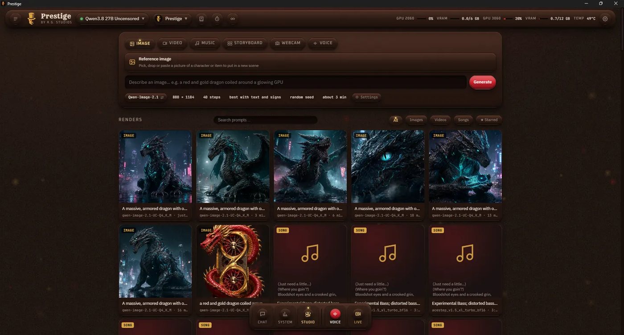Expand the Qwen3.8 27B Uncensored model dropdown

112,19
